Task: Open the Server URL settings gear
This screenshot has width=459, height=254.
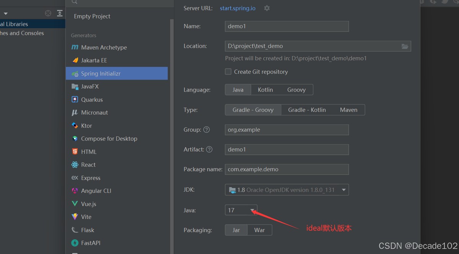Action: pyautogui.click(x=267, y=8)
